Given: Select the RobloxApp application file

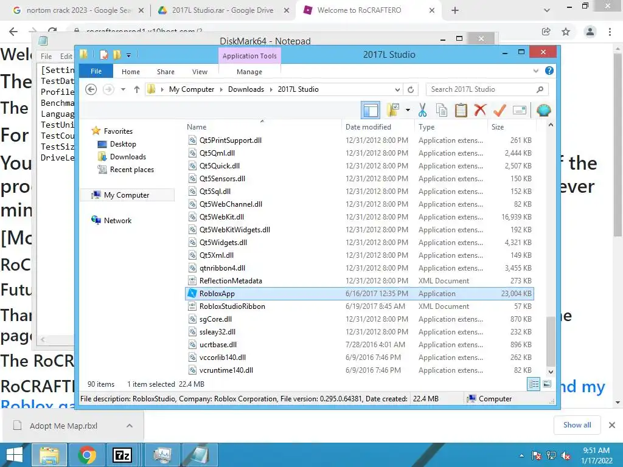Looking at the screenshot, I should [359, 294].
